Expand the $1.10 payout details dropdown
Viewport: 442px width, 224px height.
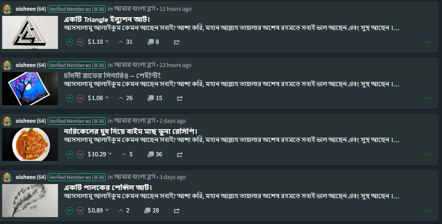tap(107, 42)
